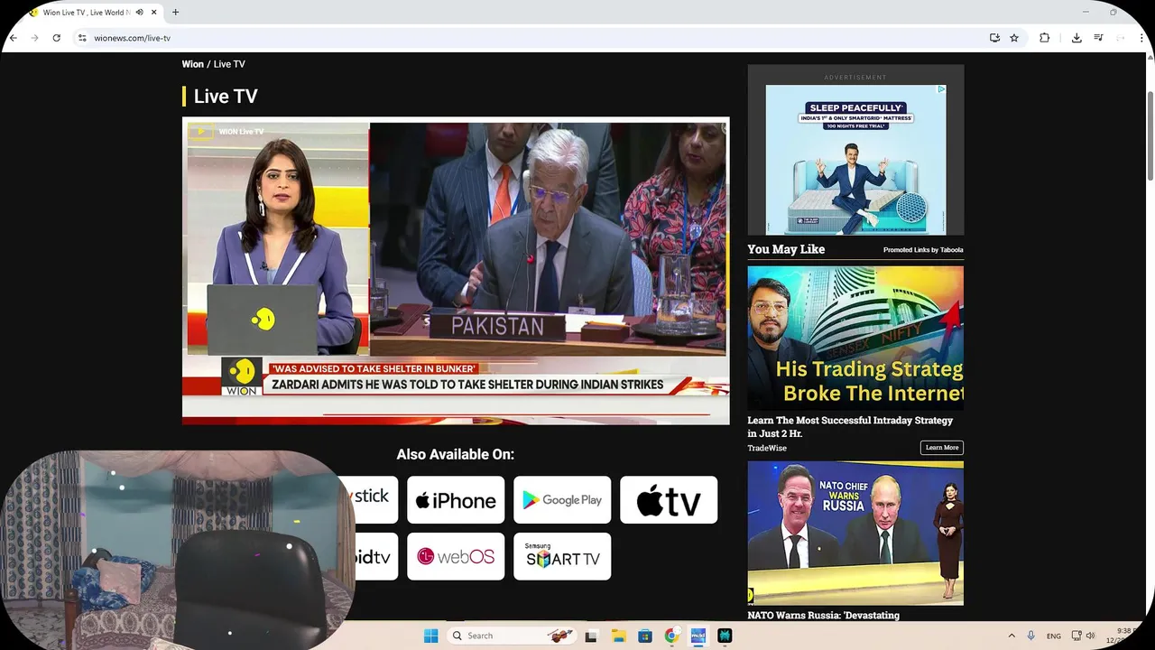The image size is (1155, 650).
Task: Open the browser downloads icon
Action: coord(1076,38)
